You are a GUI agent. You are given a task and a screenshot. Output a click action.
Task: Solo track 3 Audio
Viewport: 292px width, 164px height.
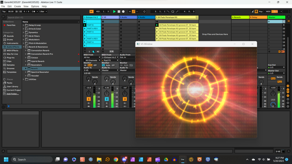tap(125, 103)
